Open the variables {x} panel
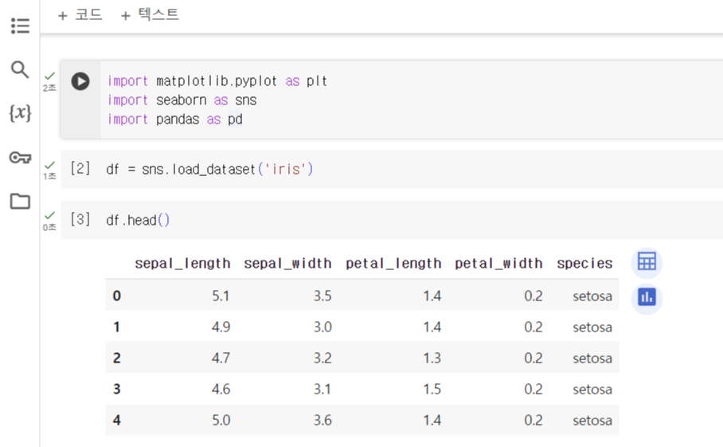The height and width of the screenshot is (447, 723). coord(20,113)
